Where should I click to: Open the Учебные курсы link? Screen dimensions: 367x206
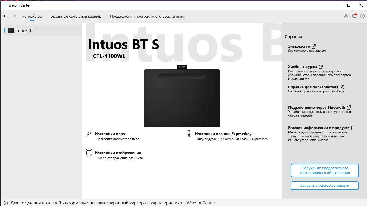(303, 67)
